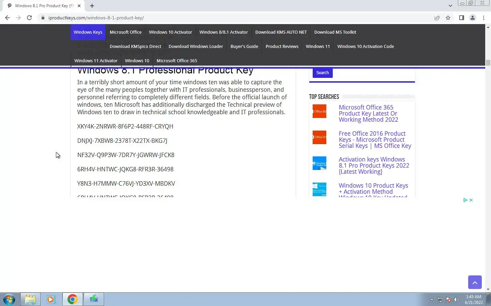Click the scroll-to-top arrow button
Screen dimensions: 491x306
[475, 282]
